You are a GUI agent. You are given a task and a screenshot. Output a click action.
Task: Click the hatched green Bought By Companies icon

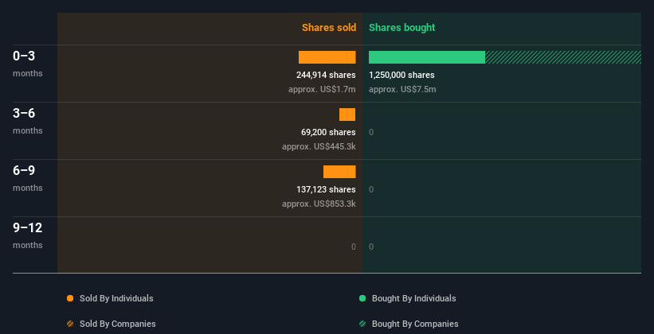coord(362,324)
